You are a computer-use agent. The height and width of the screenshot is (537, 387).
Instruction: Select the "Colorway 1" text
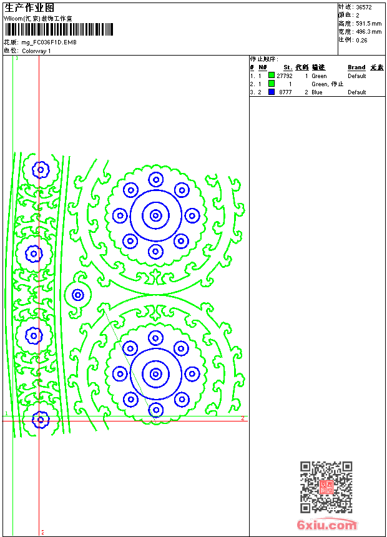(36, 51)
